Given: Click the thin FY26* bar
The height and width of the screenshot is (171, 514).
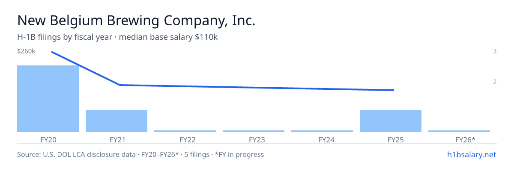Looking at the screenshot, I should (x=459, y=131).
